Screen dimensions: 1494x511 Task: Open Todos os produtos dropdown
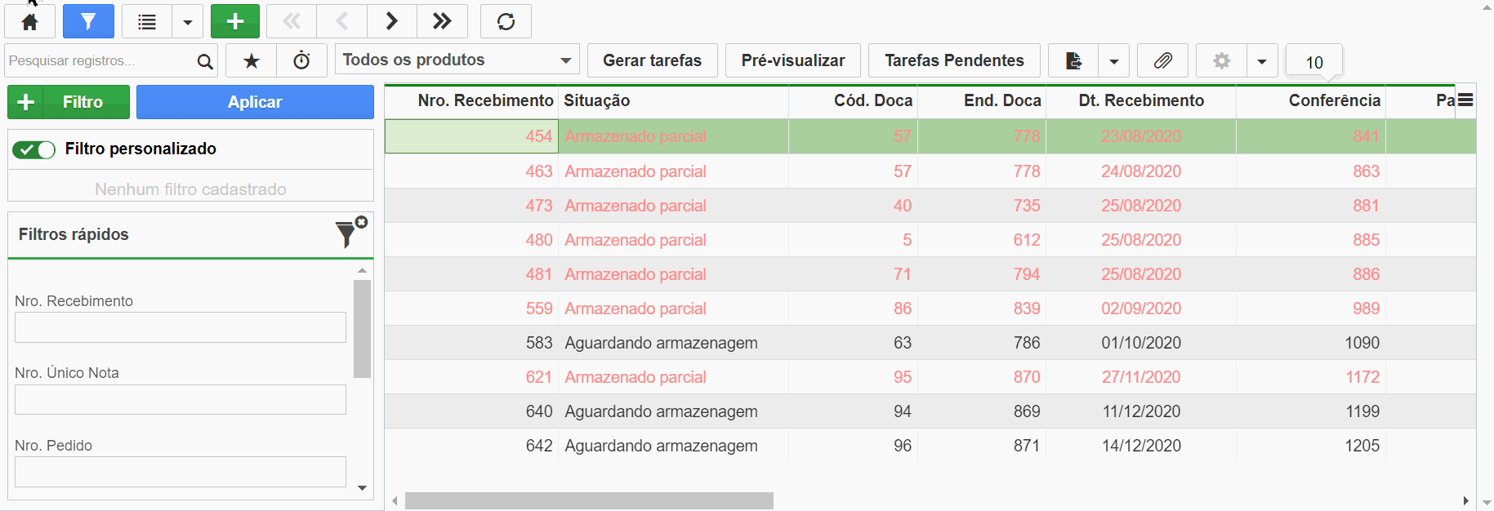(x=457, y=60)
